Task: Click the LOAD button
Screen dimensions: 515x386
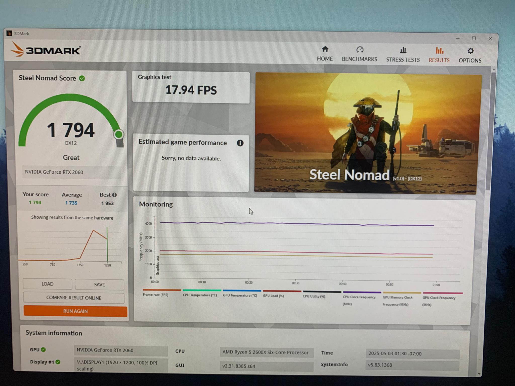Action: [x=47, y=284]
